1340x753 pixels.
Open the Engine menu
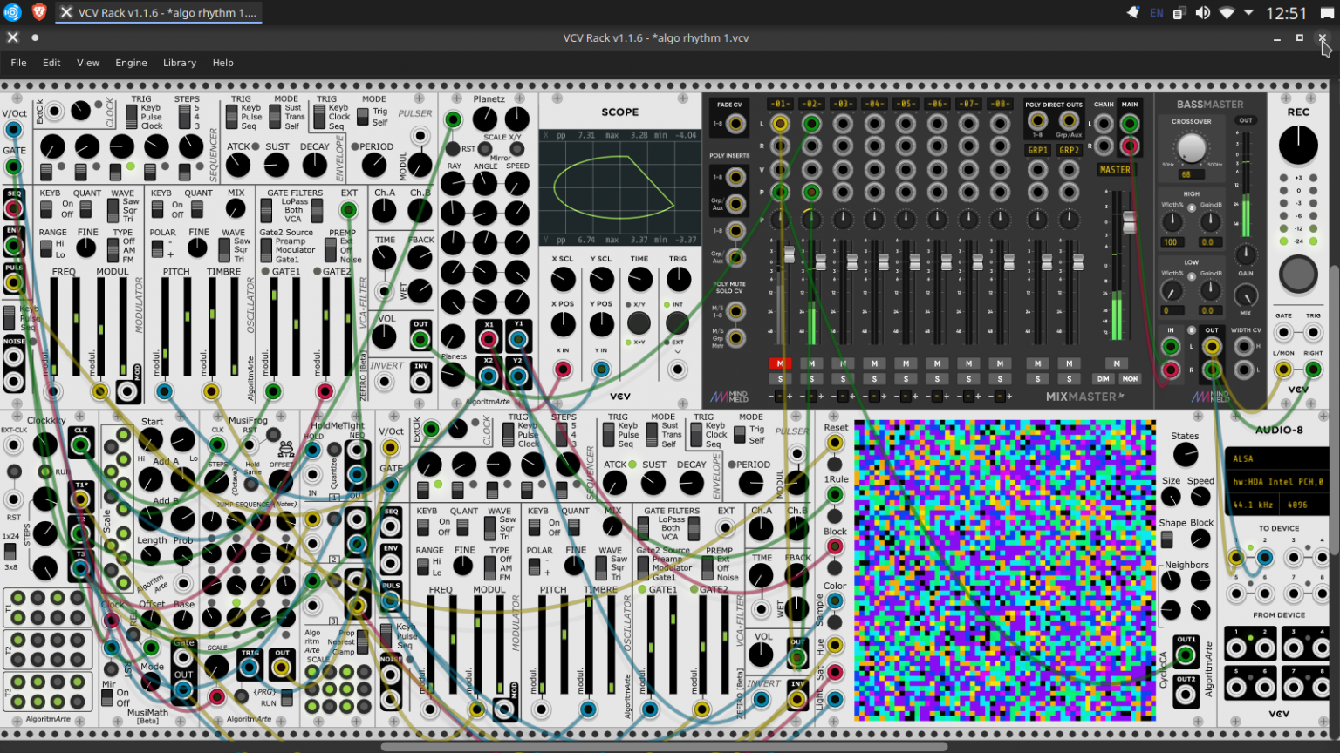[131, 63]
